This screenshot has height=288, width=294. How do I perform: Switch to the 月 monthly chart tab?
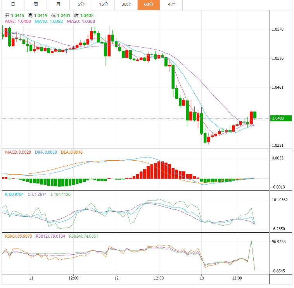click(58, 5)
